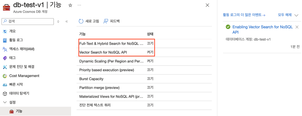Collapse the 설정 section chevron
The image size is (302, 116).
coord(5,102)
